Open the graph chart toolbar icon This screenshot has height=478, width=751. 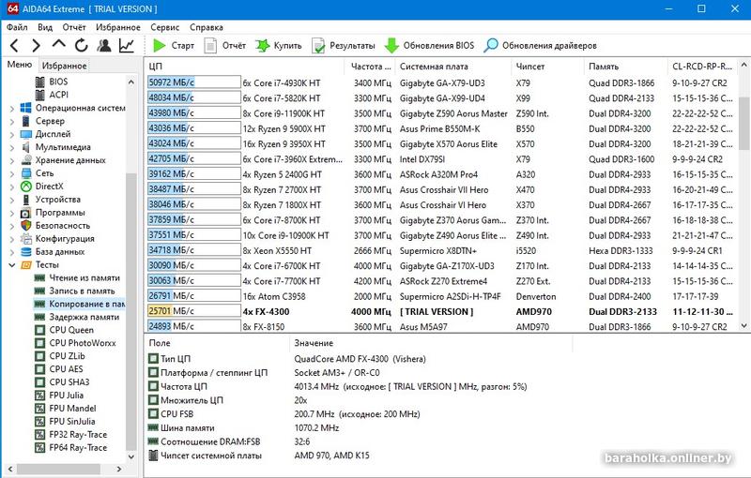point(127,45)
